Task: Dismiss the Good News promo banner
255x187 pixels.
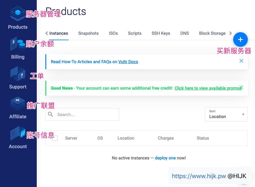Action: (x=242, y=87)
